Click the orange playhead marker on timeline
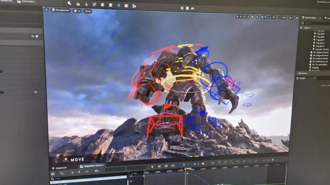This screenshot has height=185, width=330. [x=186, y=169]
